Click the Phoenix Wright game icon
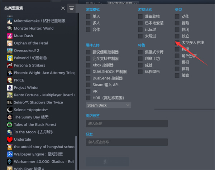 point(10,73)
